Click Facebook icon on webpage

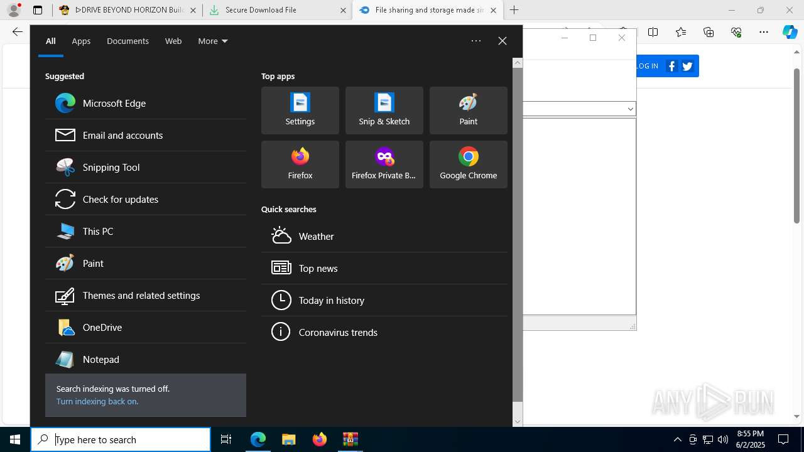pyautogui.click(x=671, y=66)
